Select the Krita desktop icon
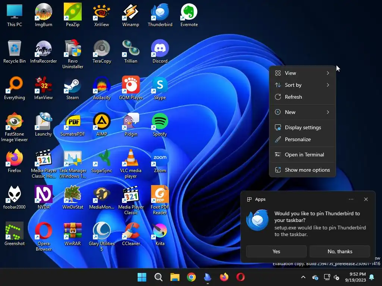382x286 pixels. pyautogui.click(x=160, y=234)
